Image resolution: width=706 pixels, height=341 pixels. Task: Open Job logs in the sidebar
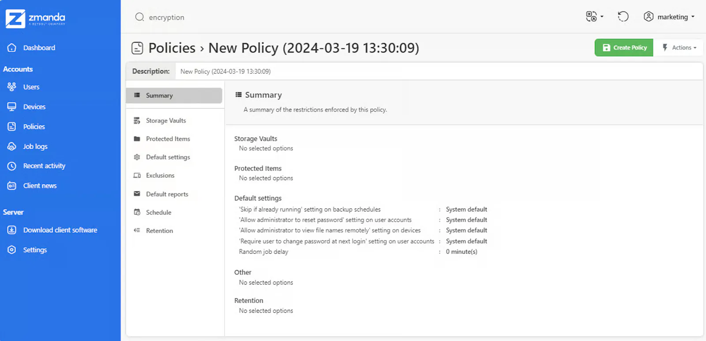[35, 147]
